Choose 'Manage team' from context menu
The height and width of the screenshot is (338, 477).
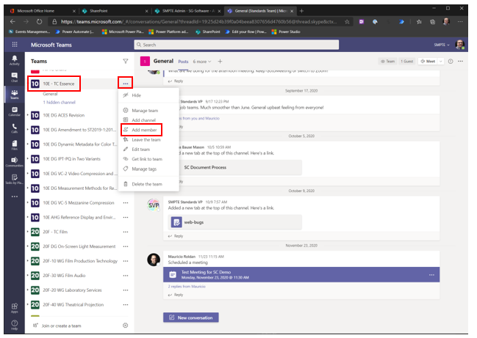coord(145,110)
